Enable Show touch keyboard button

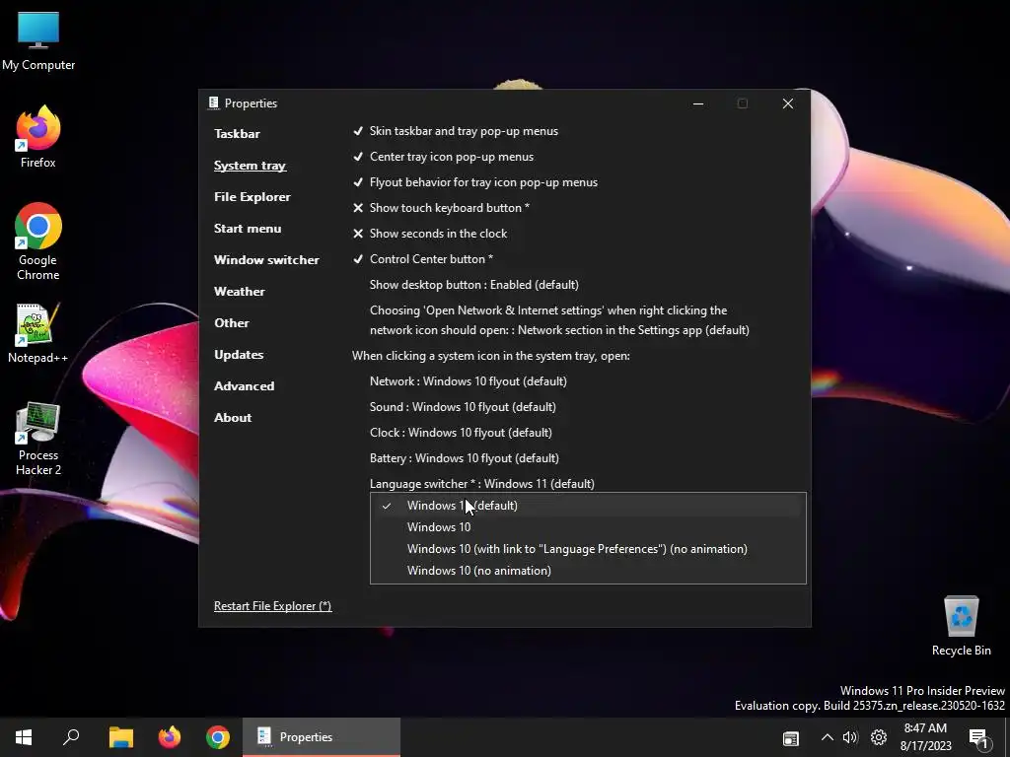tap(441, 208)
